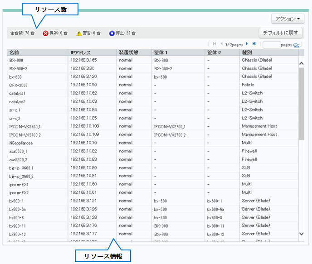Sort by the 種別 column header
Screen dimensions: 312x264
269,53
